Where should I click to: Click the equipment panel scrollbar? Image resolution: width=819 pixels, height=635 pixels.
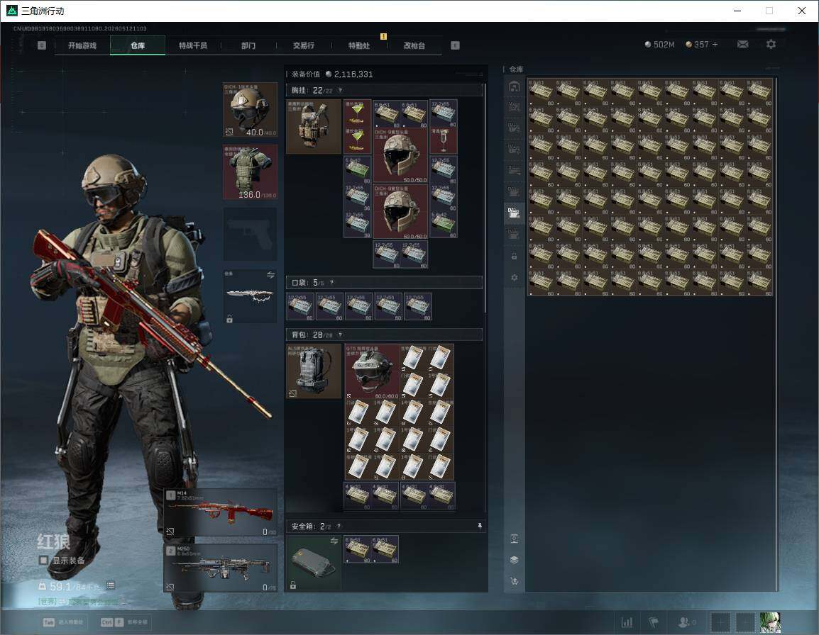[485, 198]
